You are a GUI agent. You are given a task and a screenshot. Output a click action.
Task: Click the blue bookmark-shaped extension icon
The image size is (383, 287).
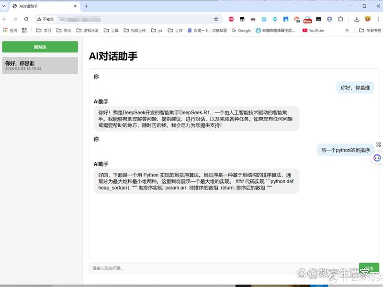pos(286,19)
